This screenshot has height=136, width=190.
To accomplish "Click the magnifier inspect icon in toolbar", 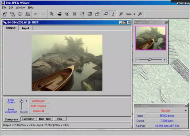I will pyautogui.click(x=51, y=14).
